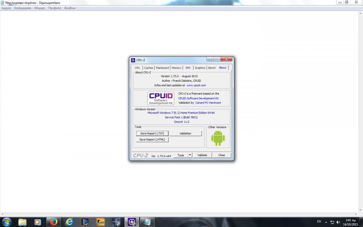Launch Windows Media Player from the taskbar
Viewport: 363px width, 227px height.
coord(38,222)
